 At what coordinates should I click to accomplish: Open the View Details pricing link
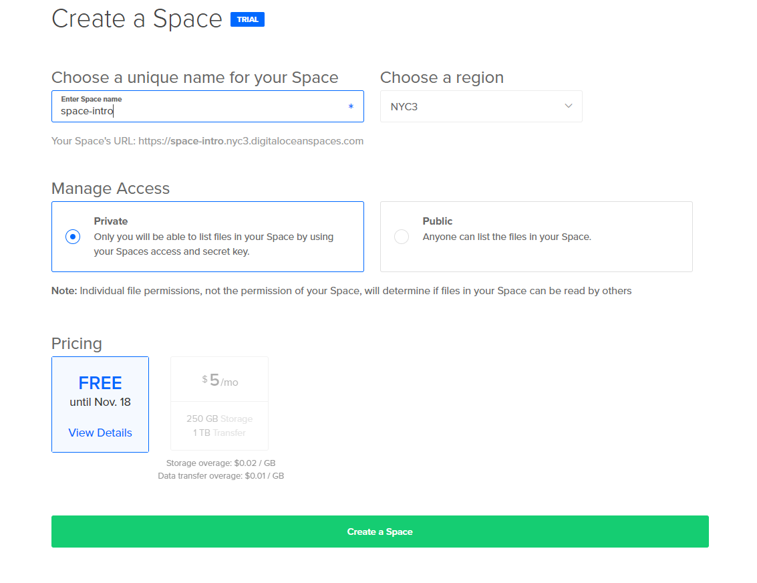point(100,433)
